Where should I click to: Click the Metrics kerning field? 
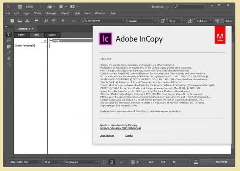pyautogui.click(x=229, y=21)
